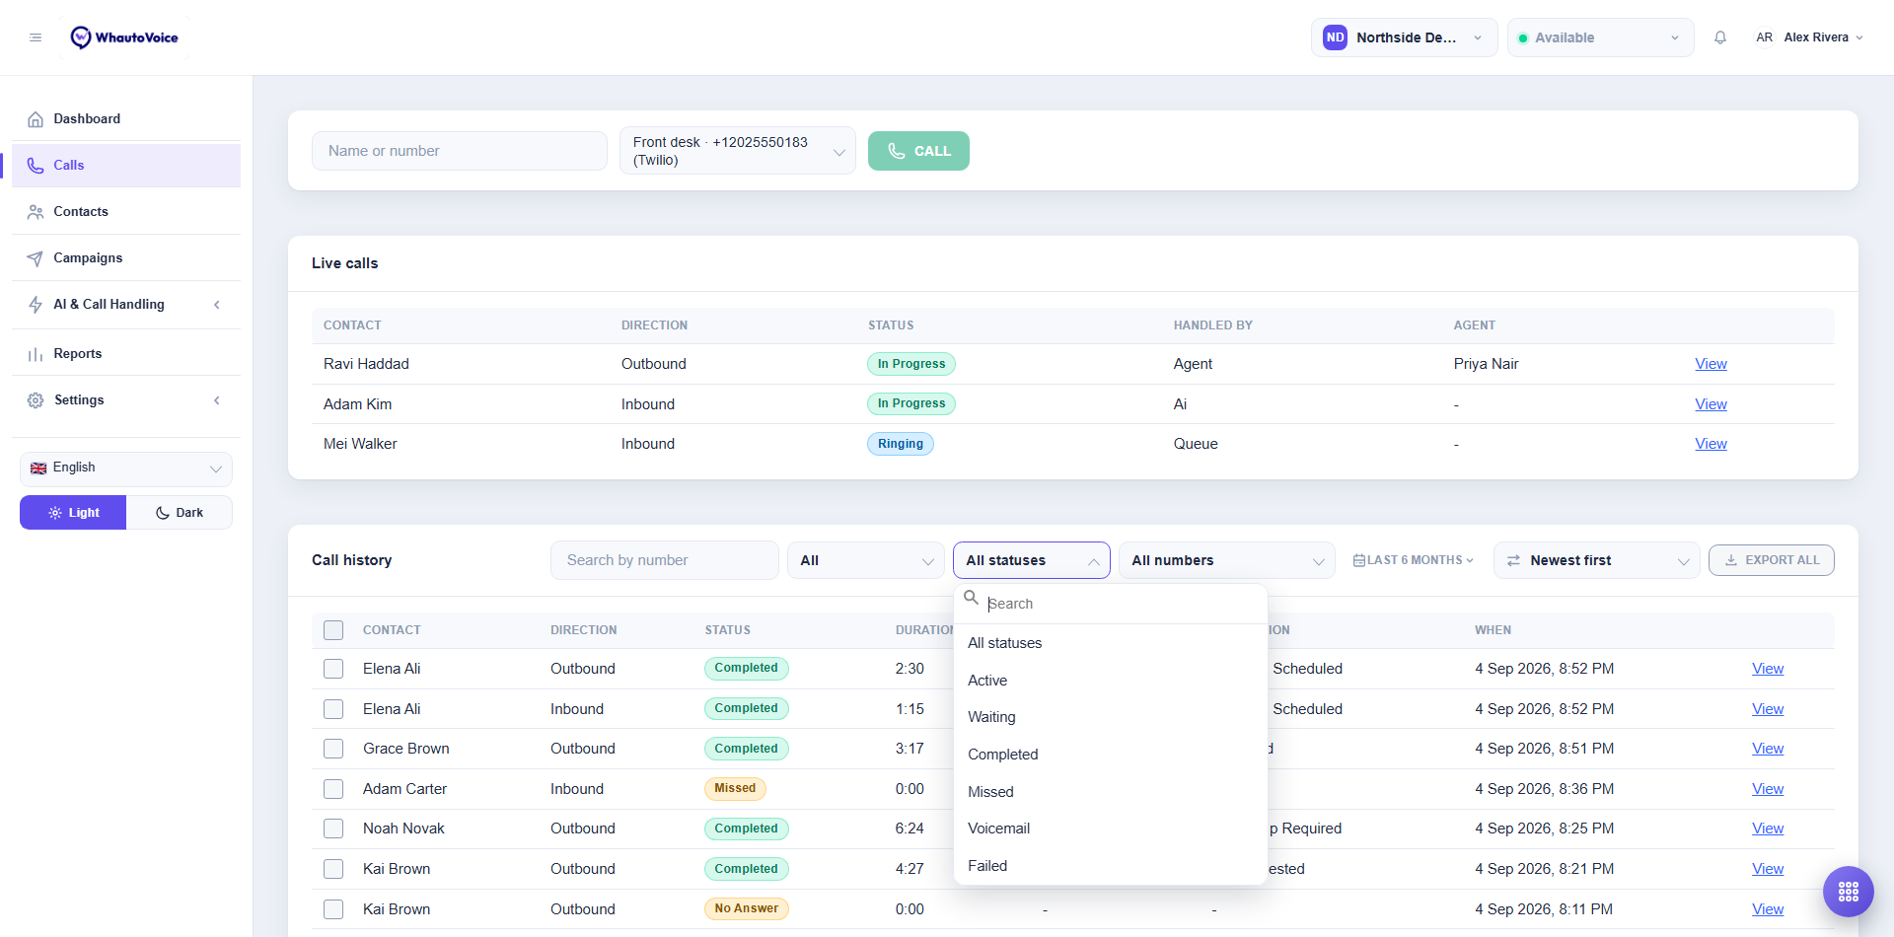The height and width of the screenshot is (937, 1894).
Task: Click the Calls phone icon in sidebar
Action: point(36,166)
